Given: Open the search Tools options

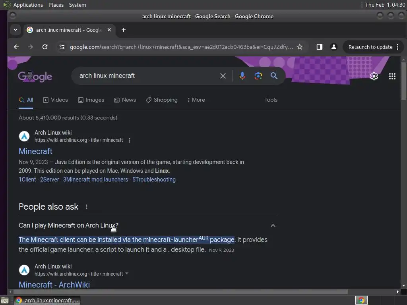Looking at the screenshot, I should [271, 100].
